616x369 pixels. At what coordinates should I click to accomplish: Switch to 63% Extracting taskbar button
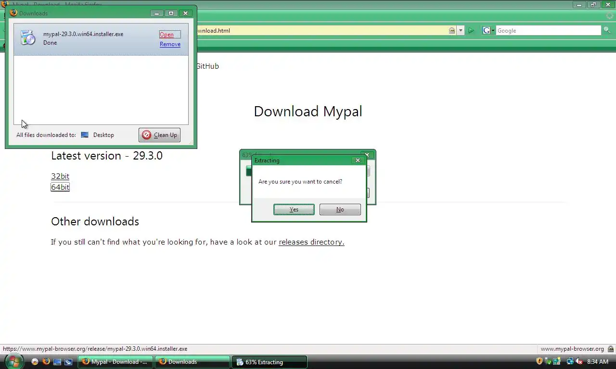[269, 362]
